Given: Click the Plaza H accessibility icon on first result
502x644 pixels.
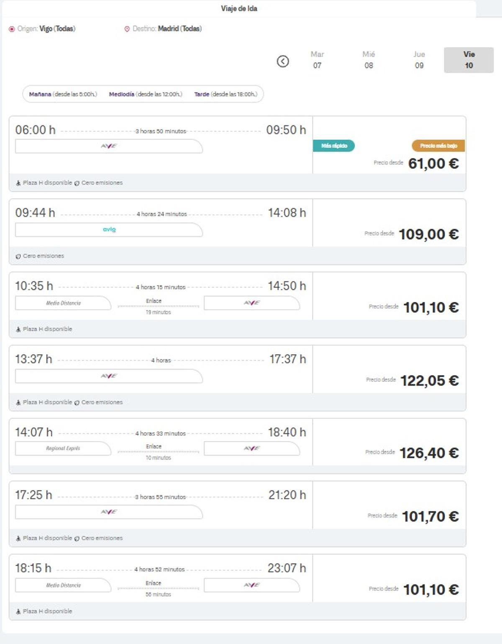Looking at the screenshot, I should point(18,183).
